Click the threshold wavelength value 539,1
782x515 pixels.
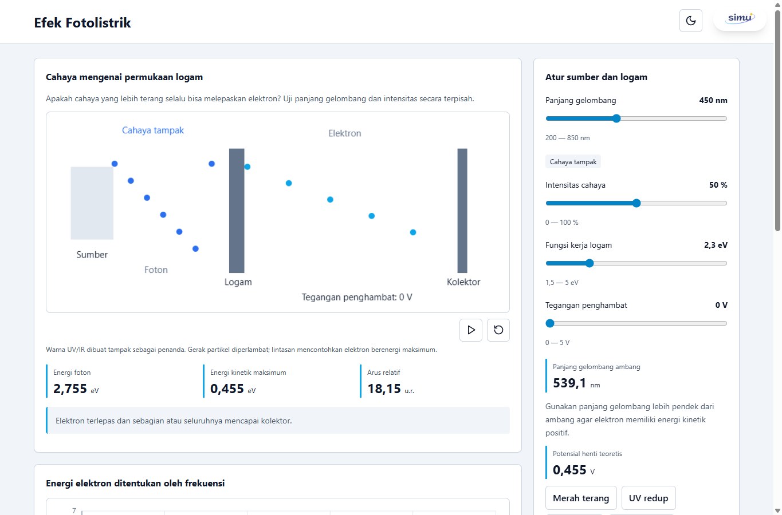click(569, 383)
